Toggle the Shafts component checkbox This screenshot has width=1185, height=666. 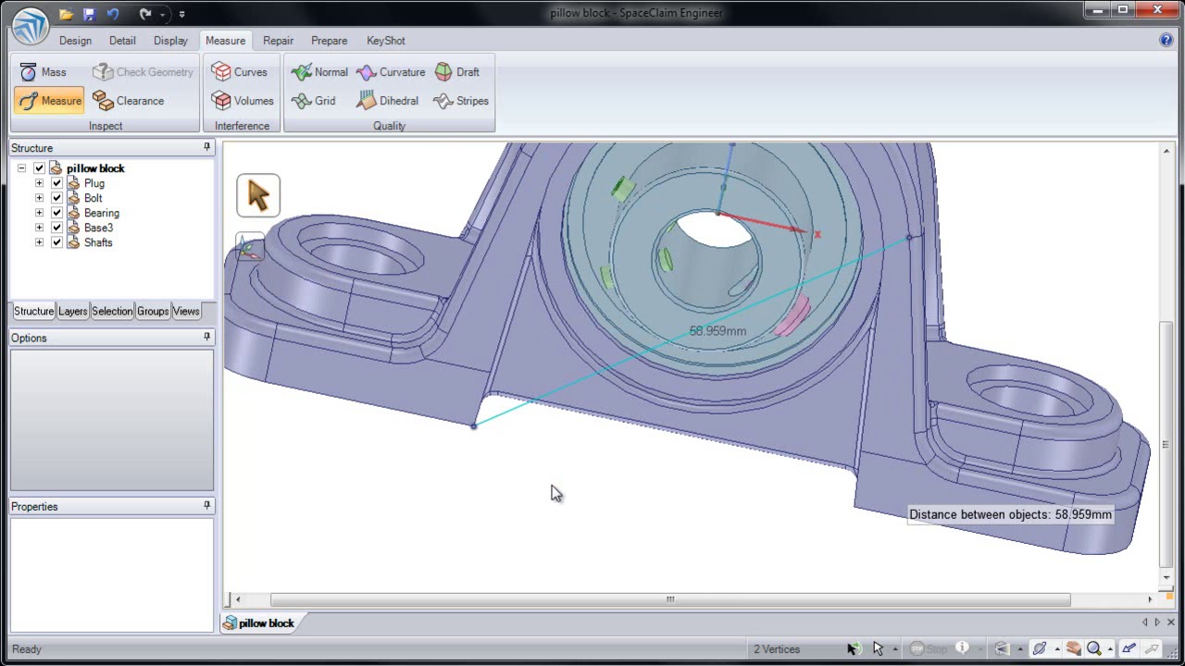(x=56, y=242)
